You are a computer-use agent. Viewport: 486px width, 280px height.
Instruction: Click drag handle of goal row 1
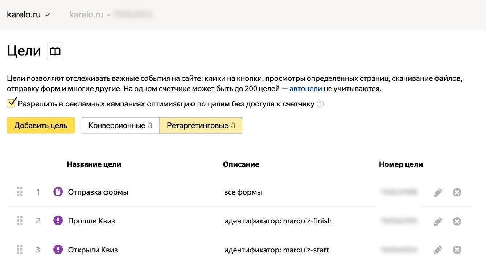pyautogui.click(x=20, y=192)
